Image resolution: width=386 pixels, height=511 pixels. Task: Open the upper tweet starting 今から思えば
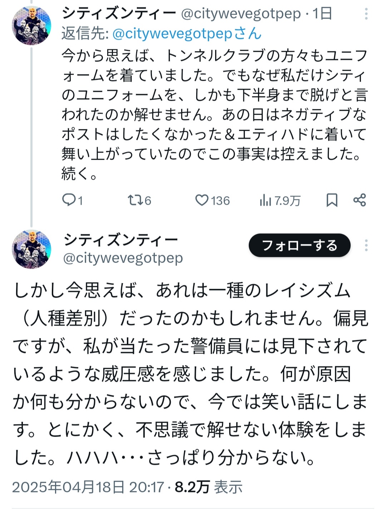[x=214, y=114]
